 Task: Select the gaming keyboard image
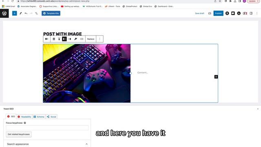coord(87,73)
